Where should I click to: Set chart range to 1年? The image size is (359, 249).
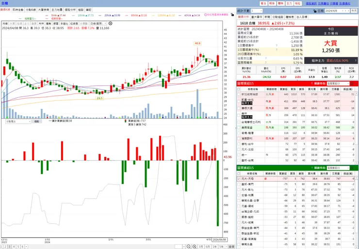[x=214, y=247]
